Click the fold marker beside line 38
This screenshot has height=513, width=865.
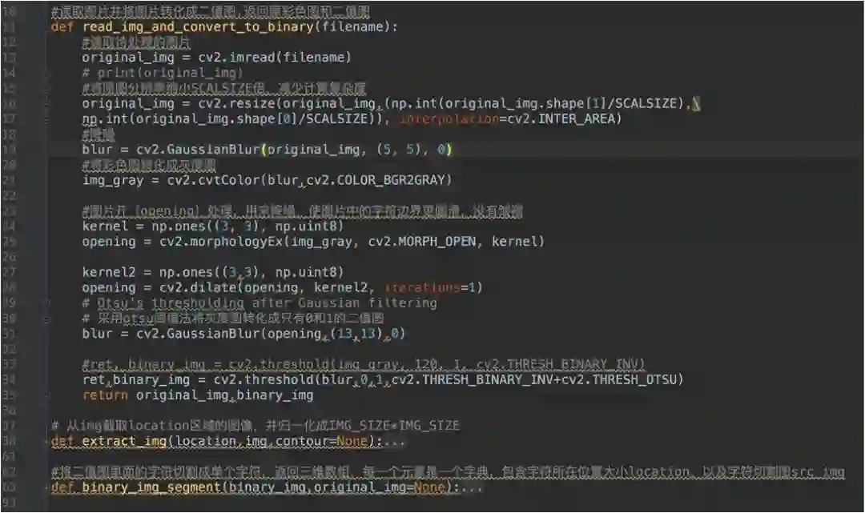pyautogui.click(x=47, y=441)
